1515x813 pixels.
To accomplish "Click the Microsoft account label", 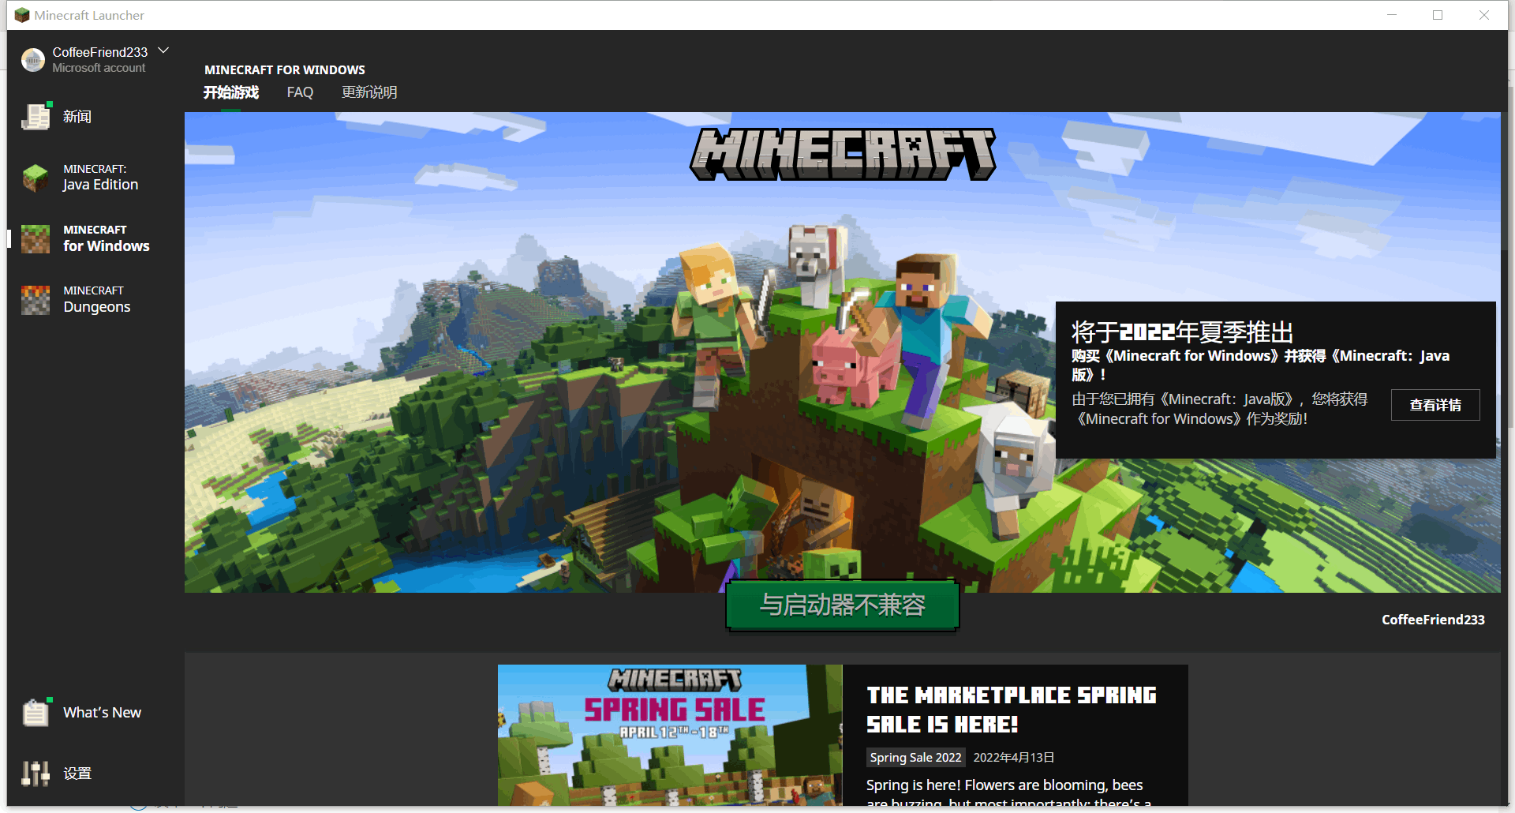I will click(99, 68).
